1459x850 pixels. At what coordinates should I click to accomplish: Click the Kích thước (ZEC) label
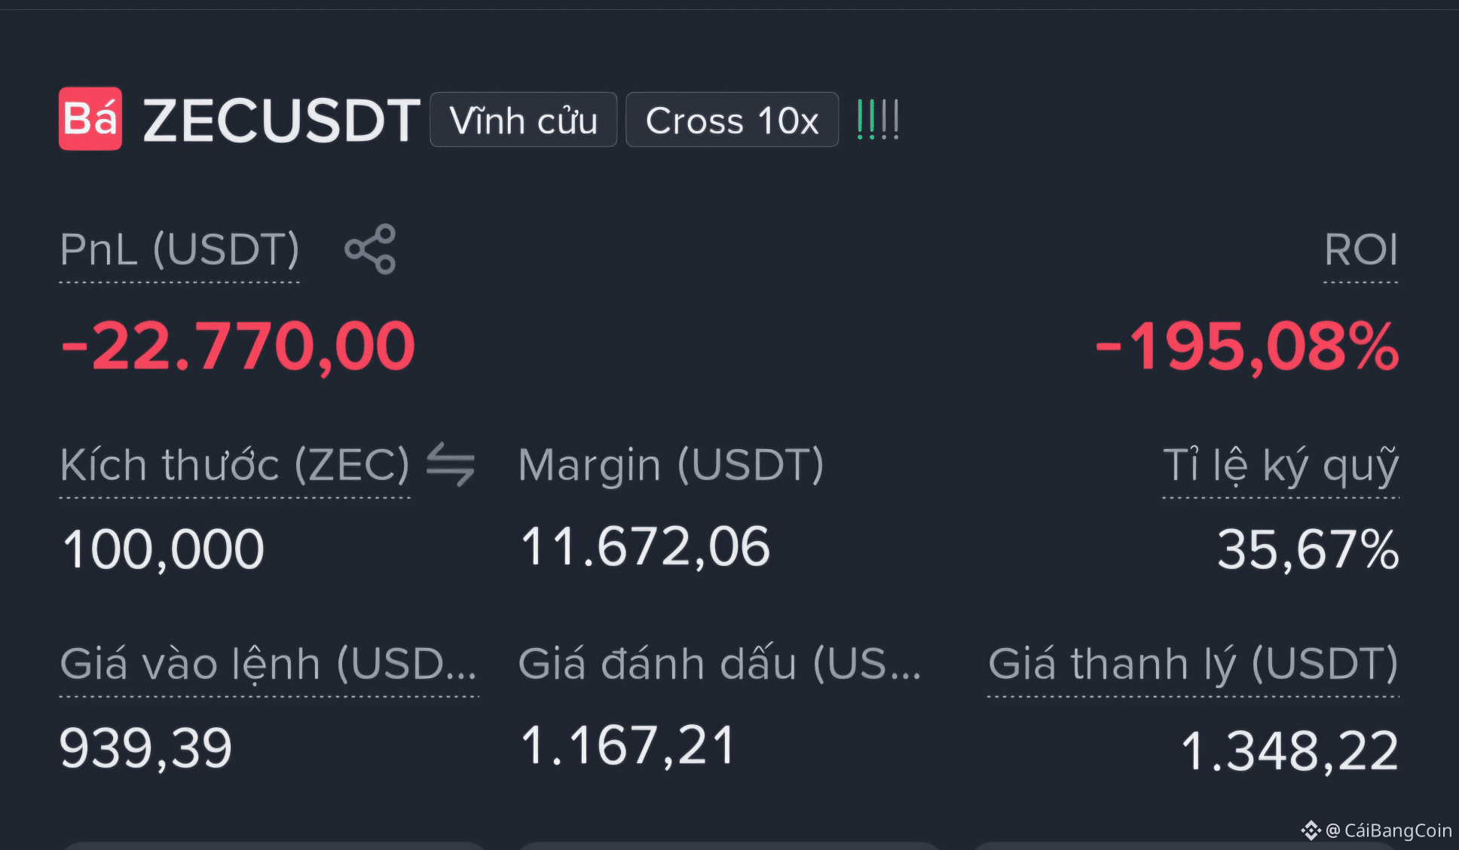tap(234, 465)
